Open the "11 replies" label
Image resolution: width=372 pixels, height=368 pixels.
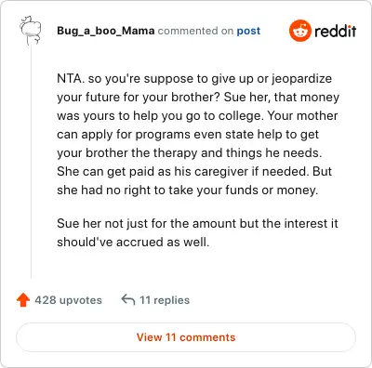pyautogui.click(x=165, y=300)
